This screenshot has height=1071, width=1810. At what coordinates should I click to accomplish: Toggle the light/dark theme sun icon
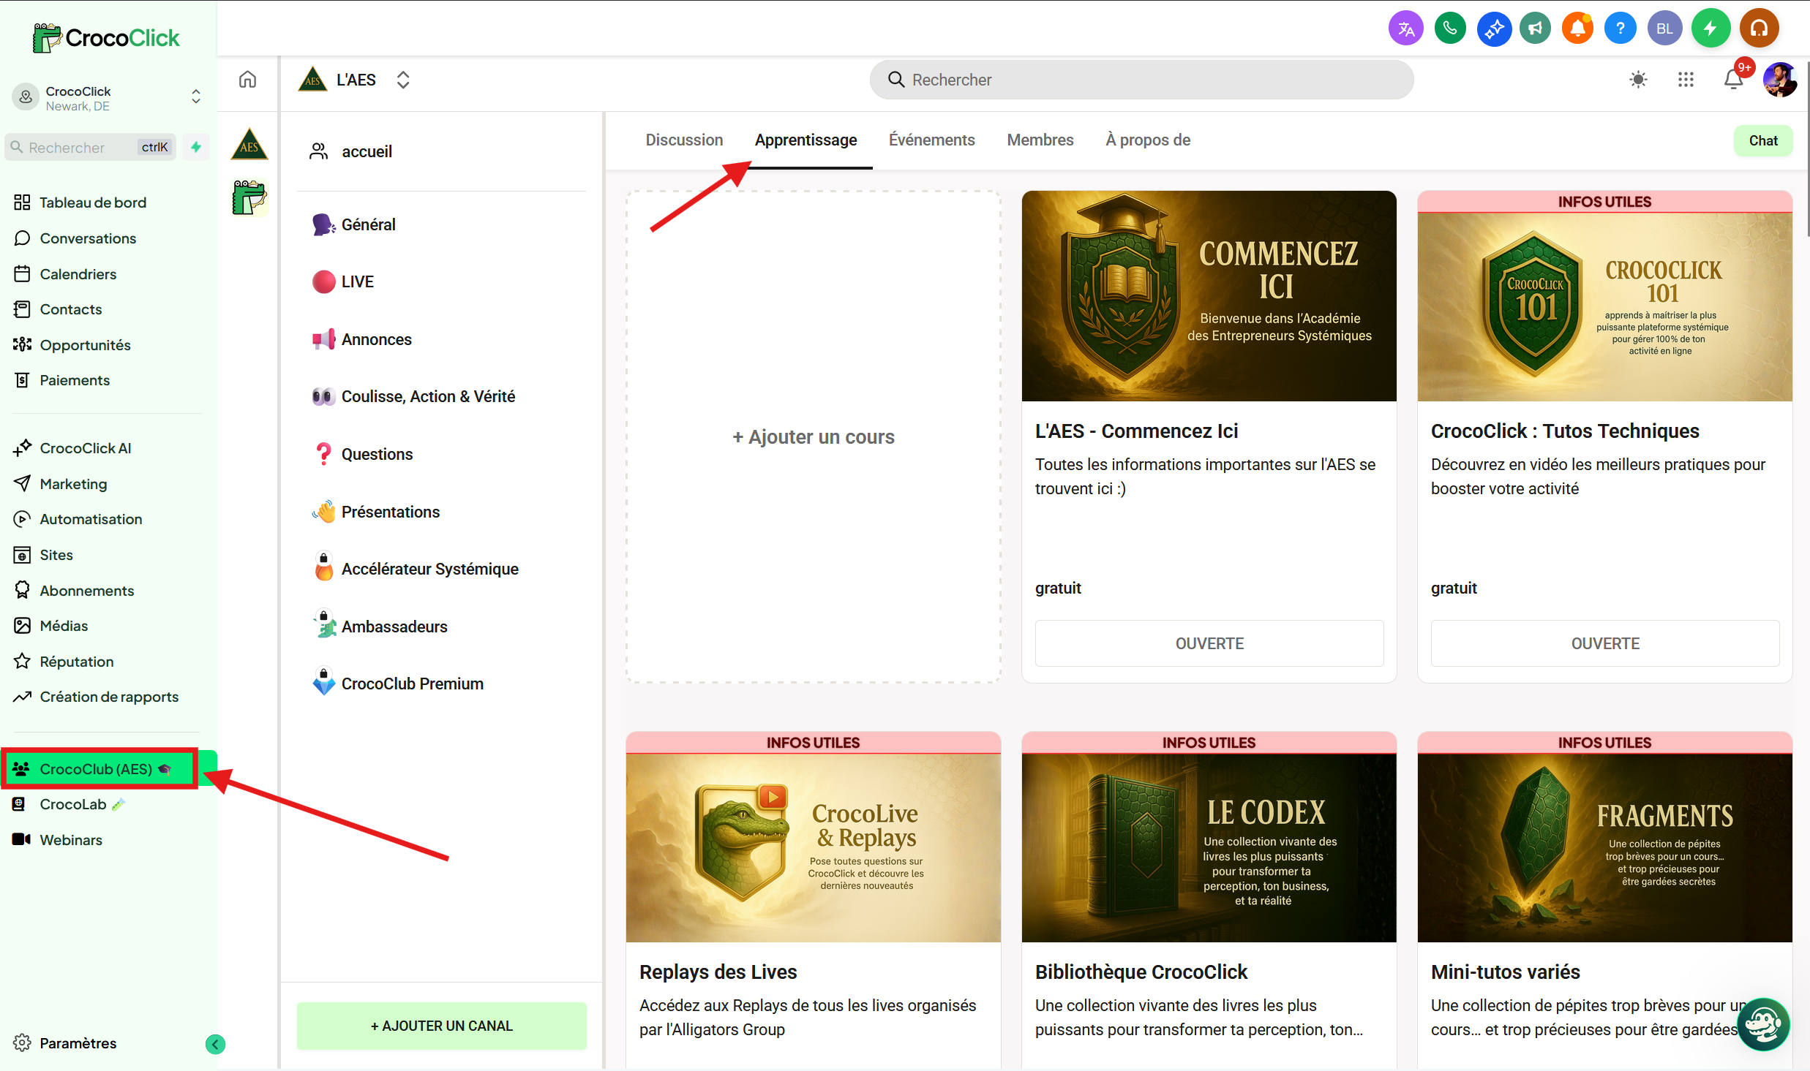1638,80
